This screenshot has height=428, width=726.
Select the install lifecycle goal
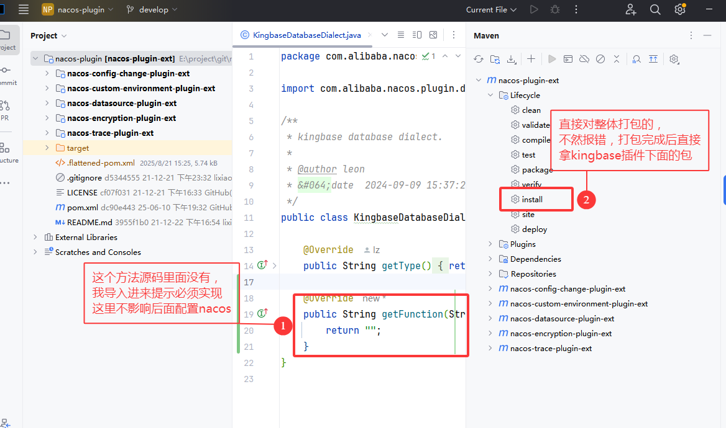coord(532,199)
